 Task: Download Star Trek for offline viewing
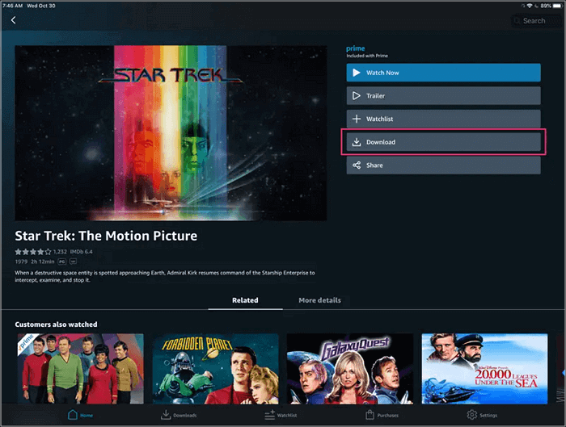tap(443, 142)
